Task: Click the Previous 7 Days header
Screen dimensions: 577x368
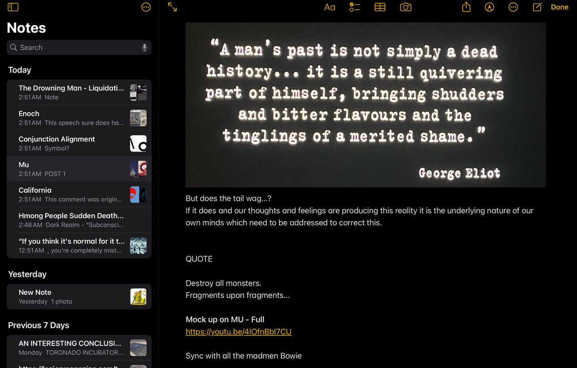Action: point(39,325)
